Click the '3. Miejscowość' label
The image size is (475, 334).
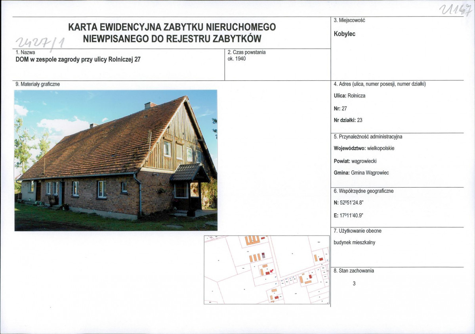349,20
